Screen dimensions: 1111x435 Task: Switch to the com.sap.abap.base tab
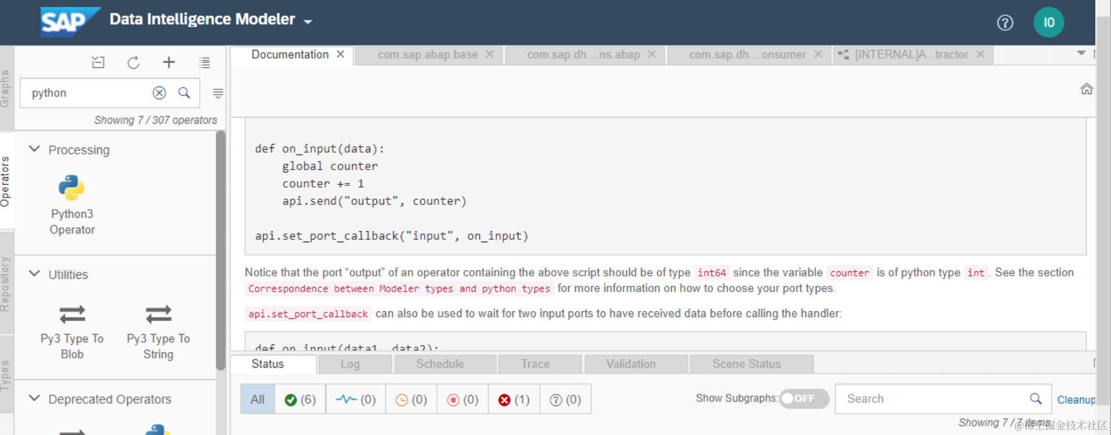[428, 55]
